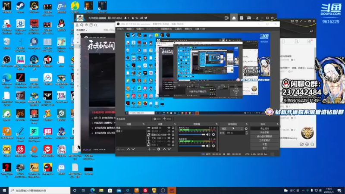
Task: Open the 场景集合(S) menu
Action: tap(166, 29)
